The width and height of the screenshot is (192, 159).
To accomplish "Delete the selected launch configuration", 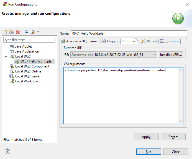I will pos(18,32).
